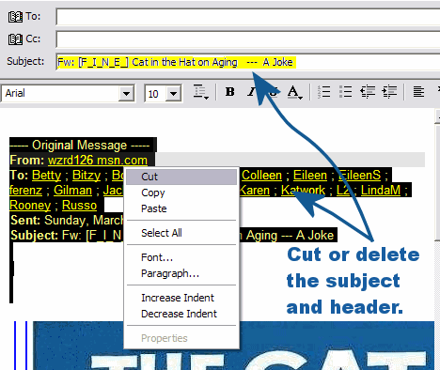Screen dimensions: 440x370
Task: Expand the Arial font name dropdown
Action: point(126,93)
